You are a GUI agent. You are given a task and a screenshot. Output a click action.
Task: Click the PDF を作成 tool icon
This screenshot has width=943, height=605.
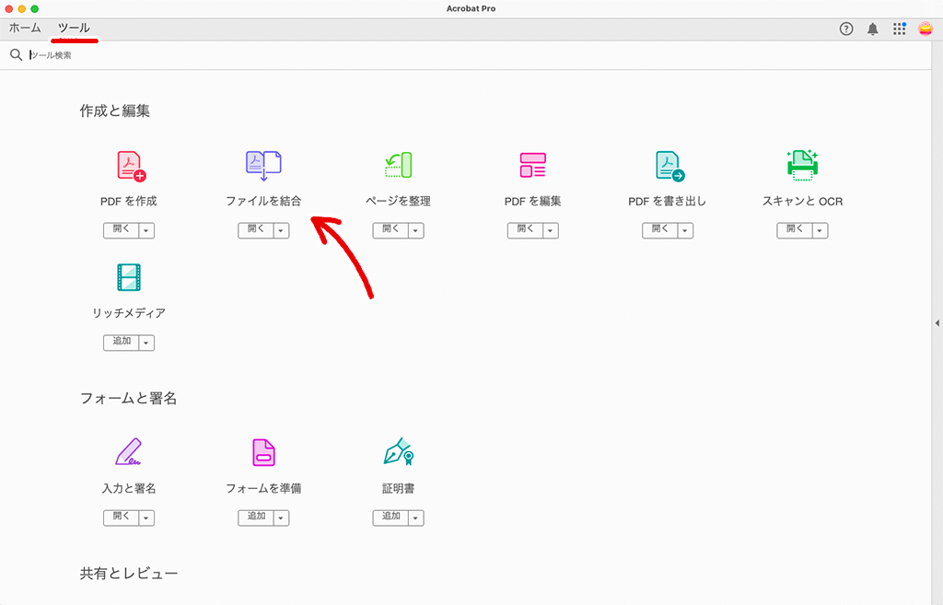click(x=131, y=166)
